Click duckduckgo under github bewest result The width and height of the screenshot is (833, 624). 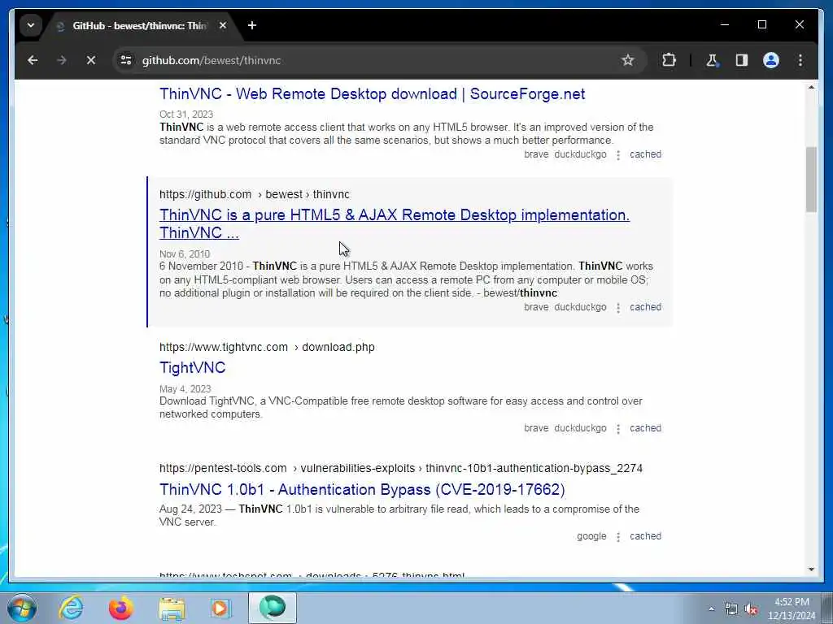580,307
